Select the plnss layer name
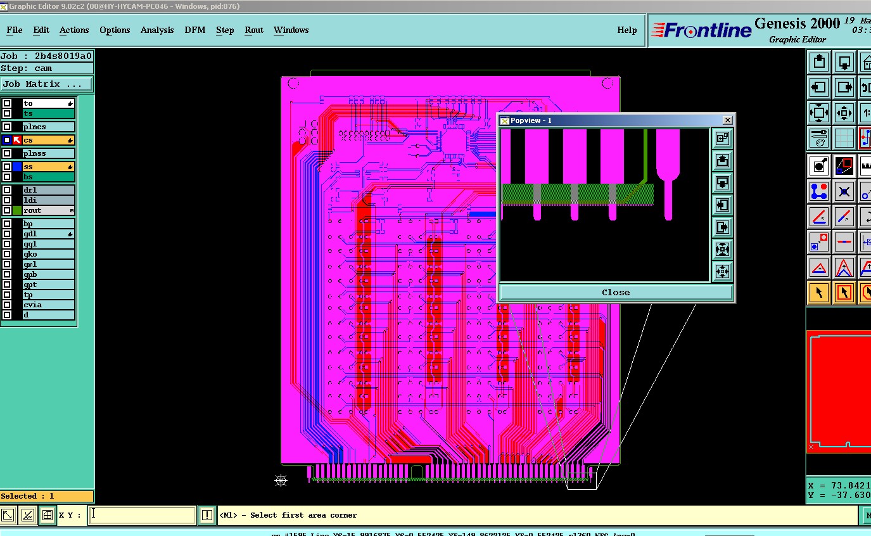 49,153
